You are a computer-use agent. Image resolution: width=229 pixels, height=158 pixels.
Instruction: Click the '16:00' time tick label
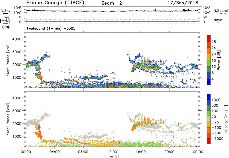pyautogui.click(x=141, y=152)
